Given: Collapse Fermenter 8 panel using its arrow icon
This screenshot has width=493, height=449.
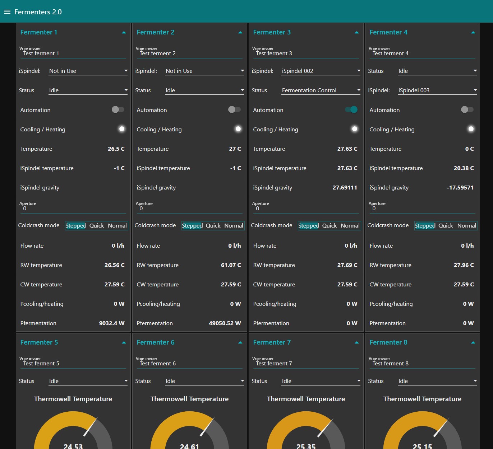Looking at the screenshot, I should pyautogui.click(x=473, y=342).
